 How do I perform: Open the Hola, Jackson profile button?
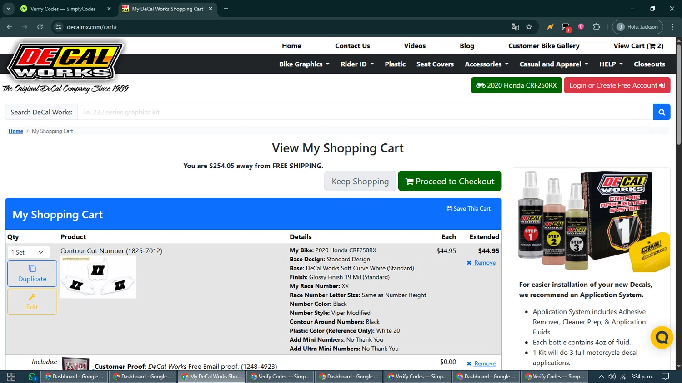tap(637, 27)
